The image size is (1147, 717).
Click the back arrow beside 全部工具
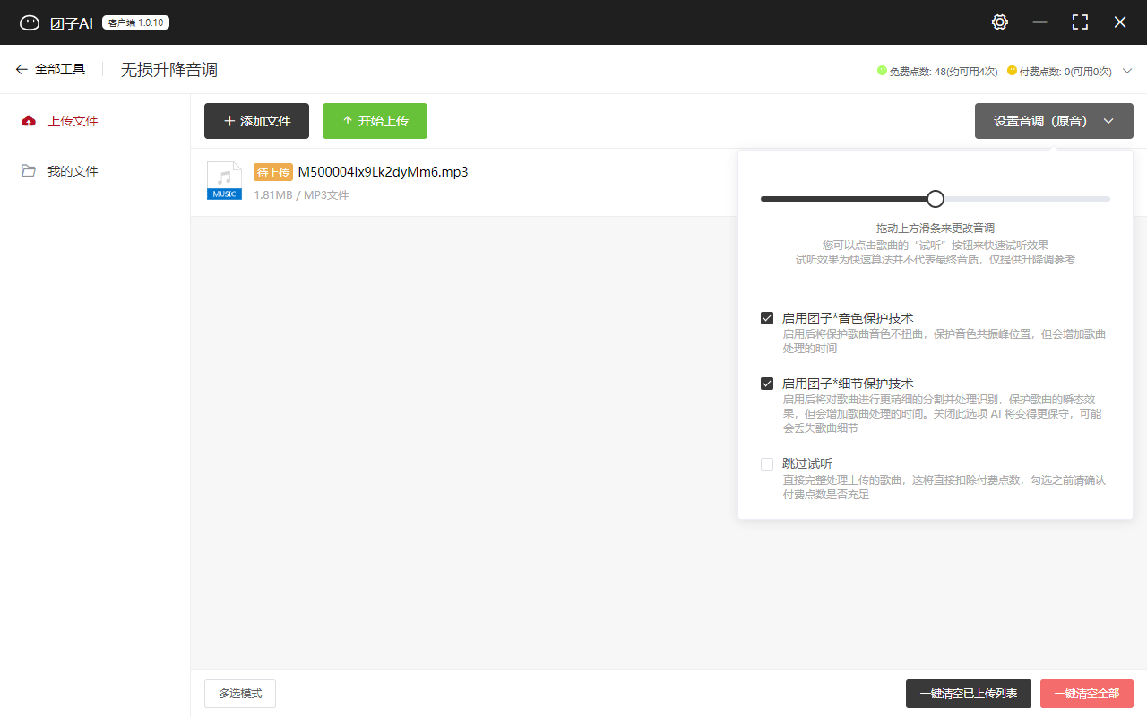(x=22, y=68)
